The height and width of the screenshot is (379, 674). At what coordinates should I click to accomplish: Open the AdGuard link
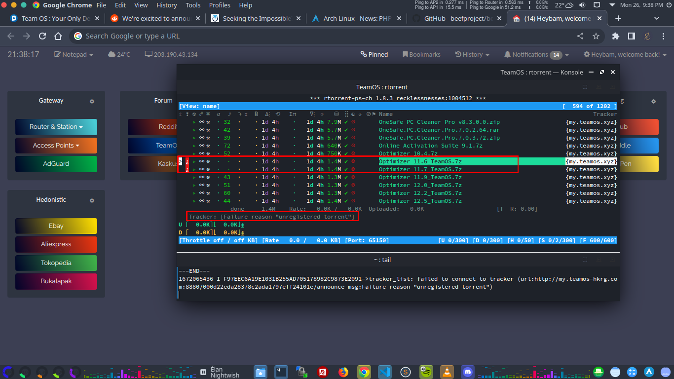click(x=56, y=164)
